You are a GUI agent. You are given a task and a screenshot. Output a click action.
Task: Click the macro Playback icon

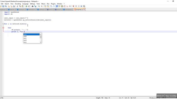79,6
